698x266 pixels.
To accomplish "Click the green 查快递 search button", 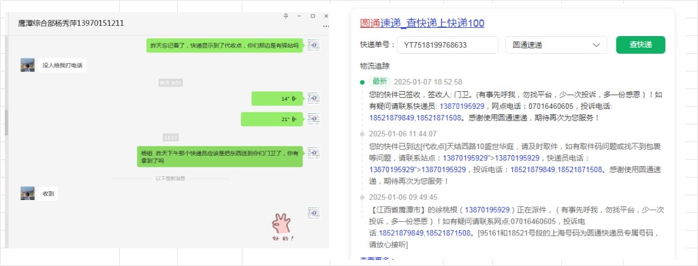I will 641,45.
